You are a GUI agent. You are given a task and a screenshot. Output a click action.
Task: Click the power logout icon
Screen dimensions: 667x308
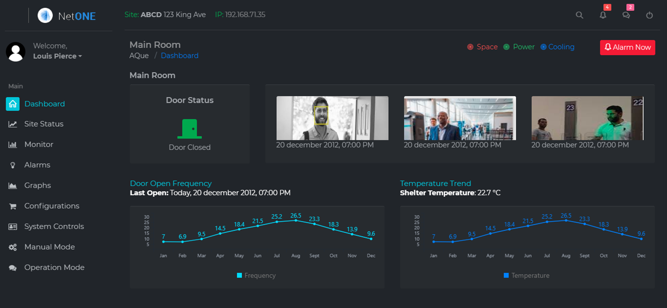(649, 15)
